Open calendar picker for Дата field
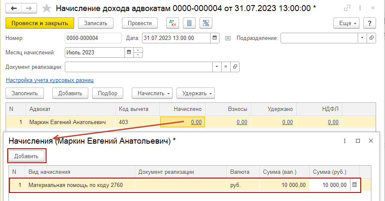Screen dimensions: 385x201 click(215, 38)
